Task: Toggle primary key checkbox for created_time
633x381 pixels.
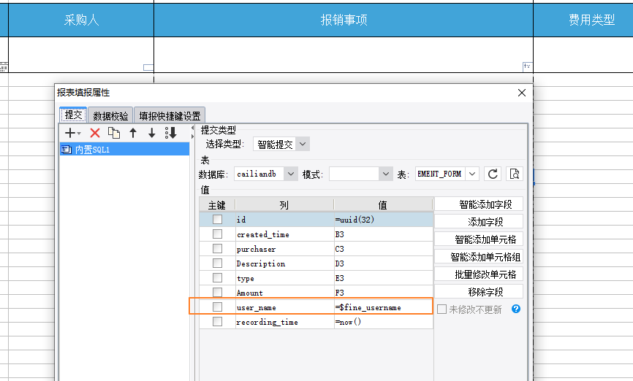Action: tap(217, 234)
